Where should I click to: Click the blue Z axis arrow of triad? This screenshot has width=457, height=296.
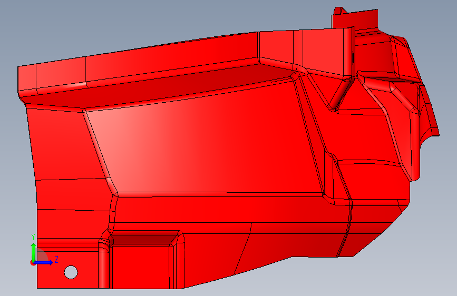point(43,262)
